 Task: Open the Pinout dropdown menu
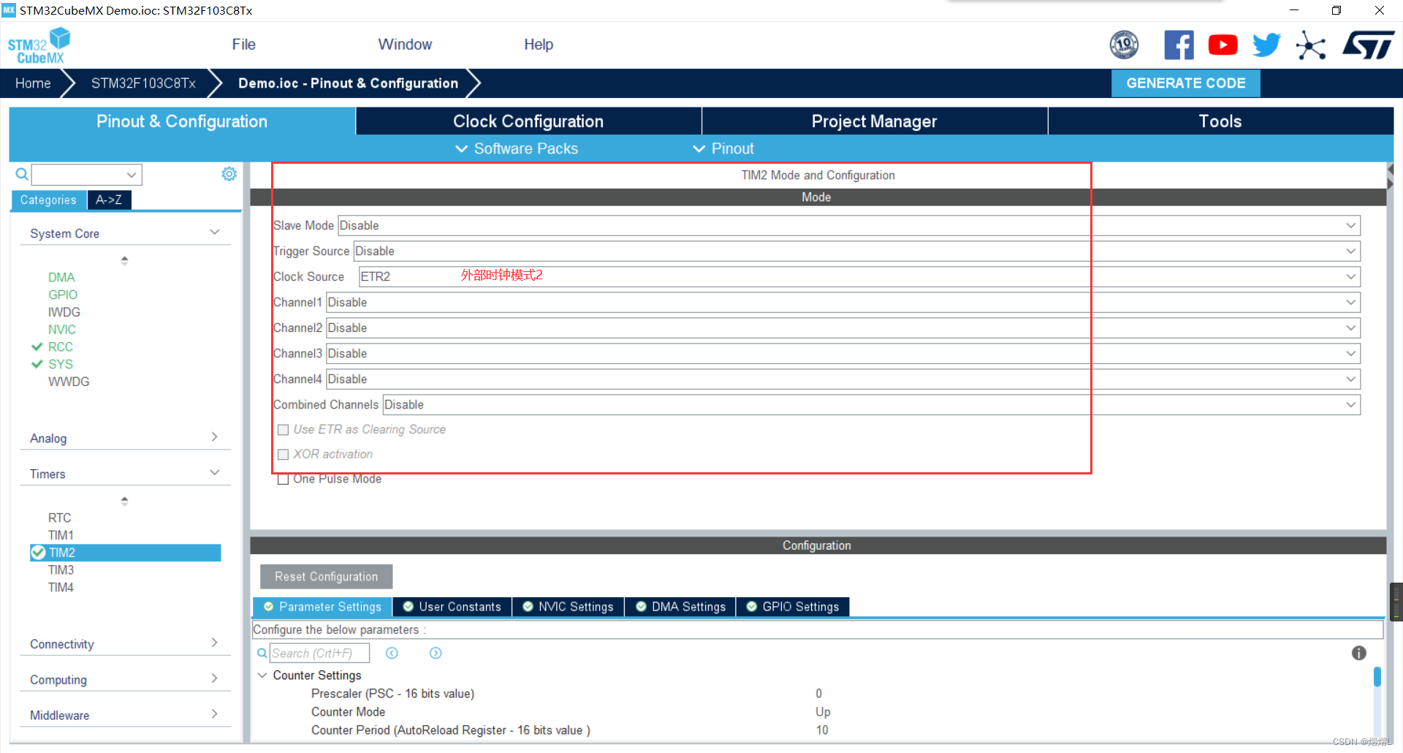pos(723,148)
